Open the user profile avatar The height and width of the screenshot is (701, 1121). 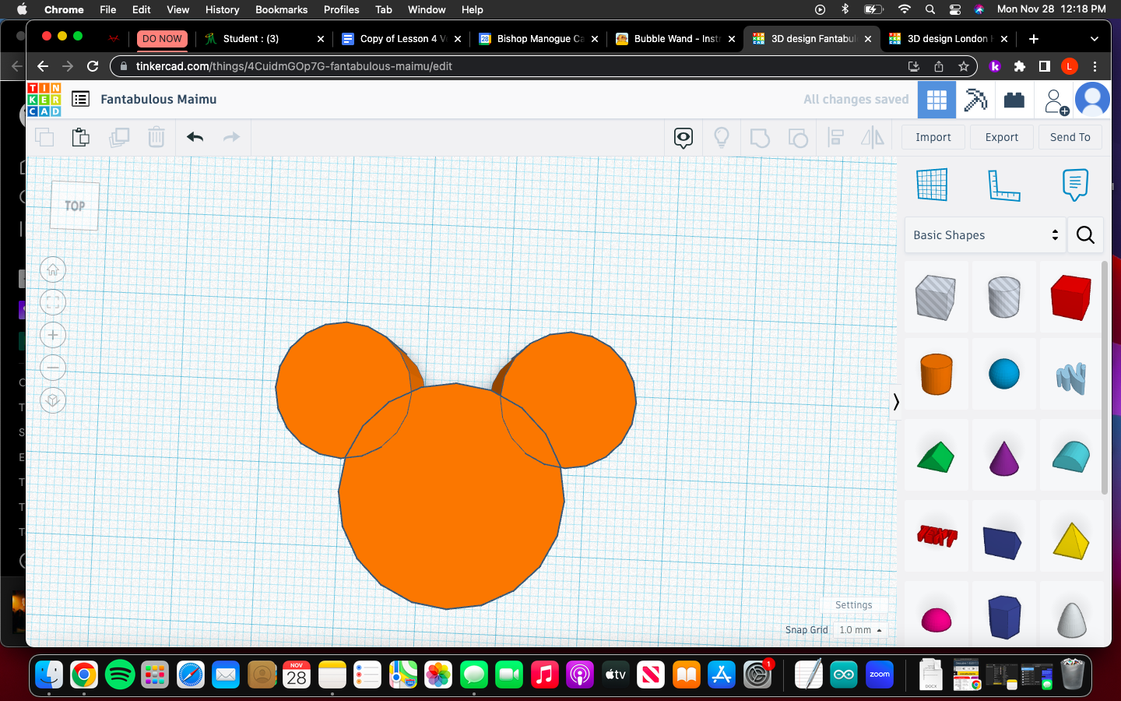tap(1092, 100)
